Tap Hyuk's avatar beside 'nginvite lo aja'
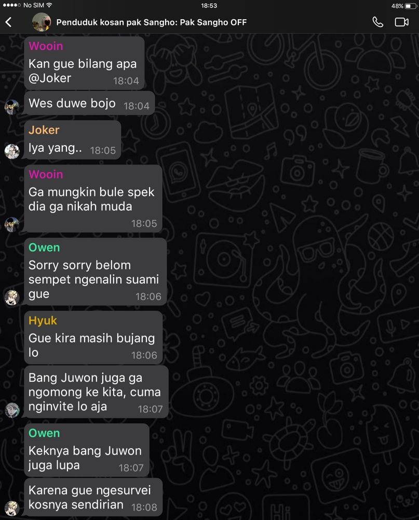This screenshot has height=520, width=419. pos(12,410)
